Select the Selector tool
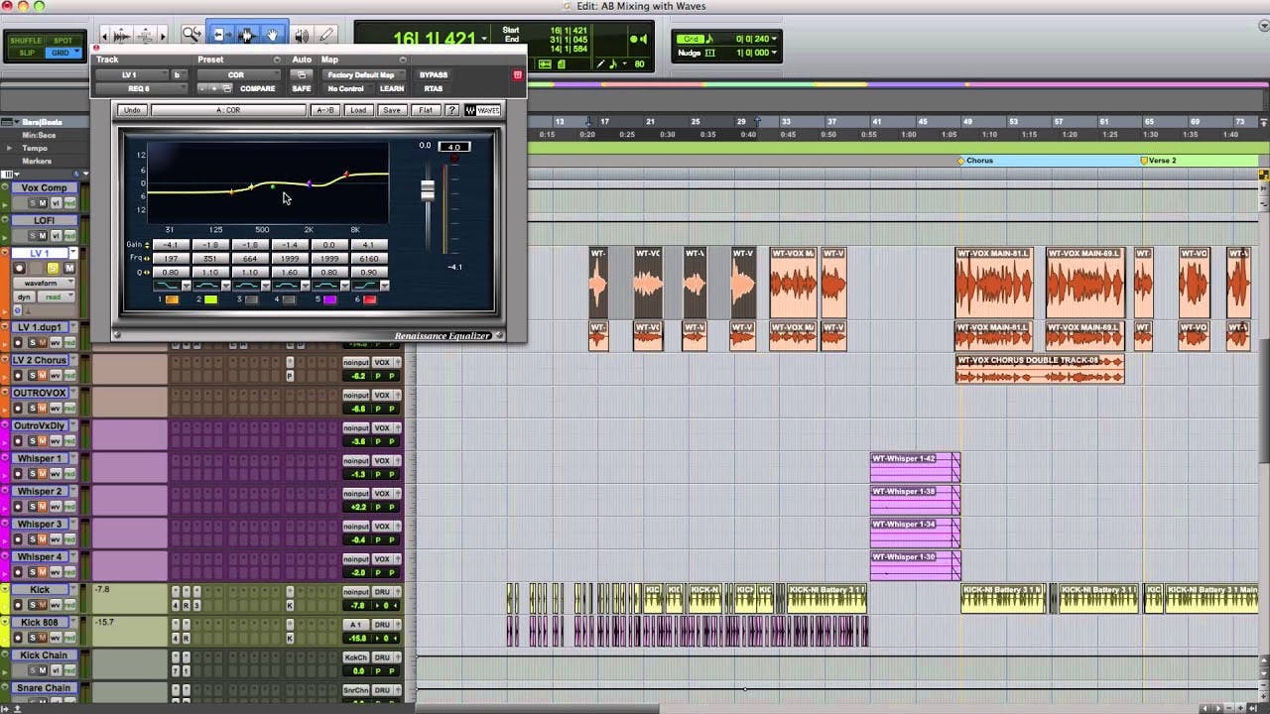This screenshot has height=714, width=1270. coord(246,35)
